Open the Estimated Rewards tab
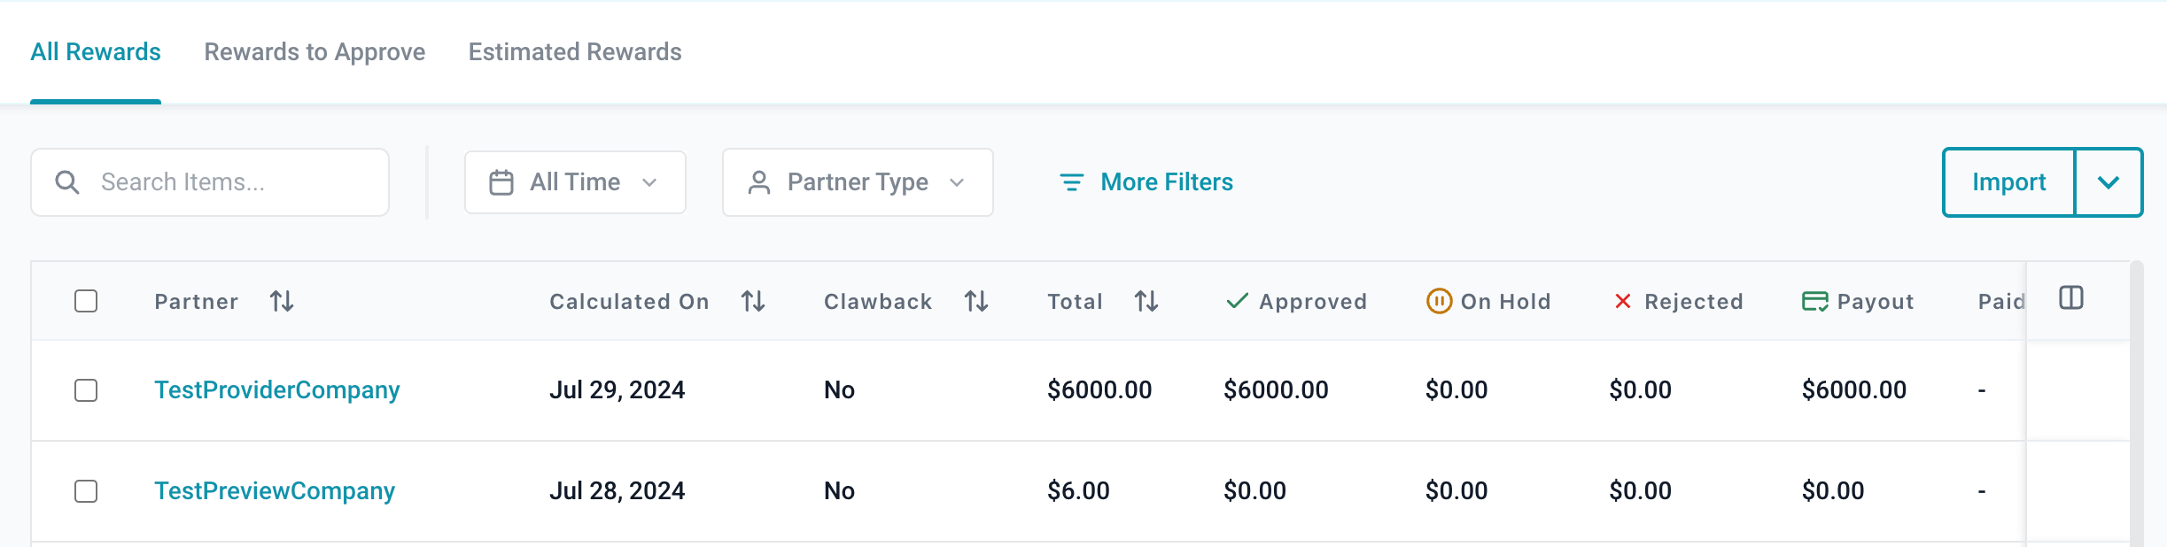 point(575,52)
